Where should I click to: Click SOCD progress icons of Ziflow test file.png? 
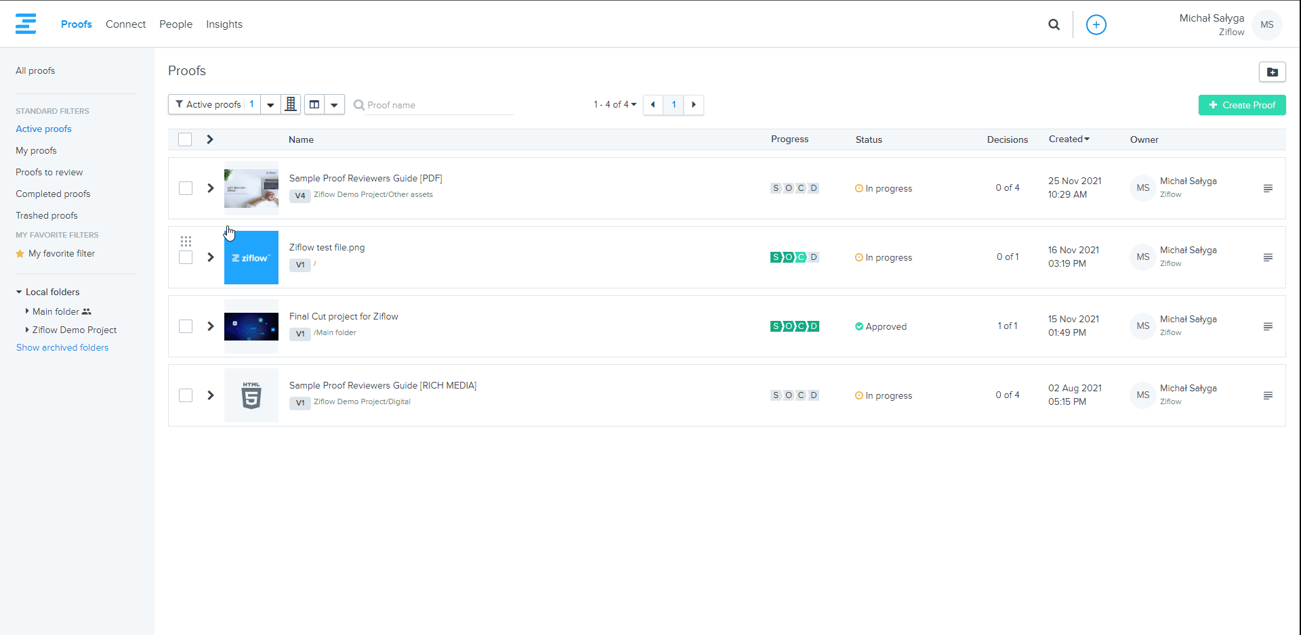[794, 257]
